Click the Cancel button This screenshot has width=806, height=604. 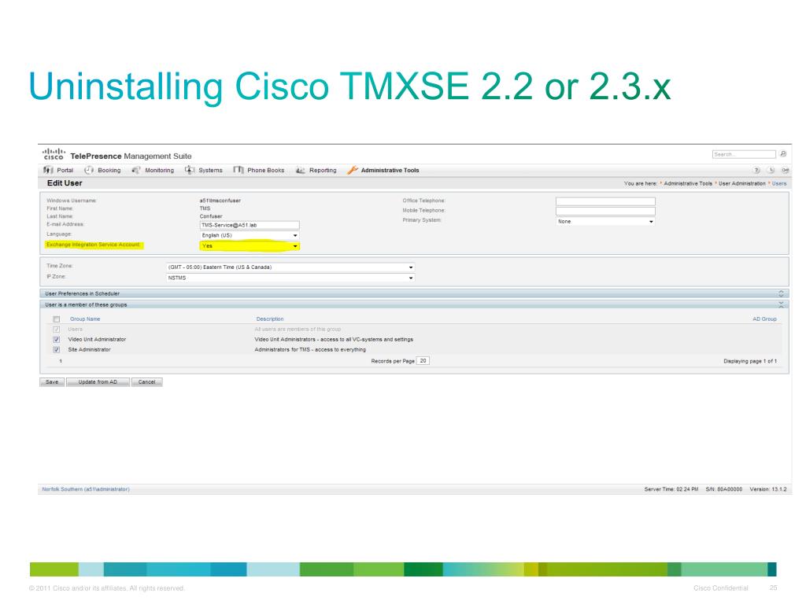coord(146,382)
